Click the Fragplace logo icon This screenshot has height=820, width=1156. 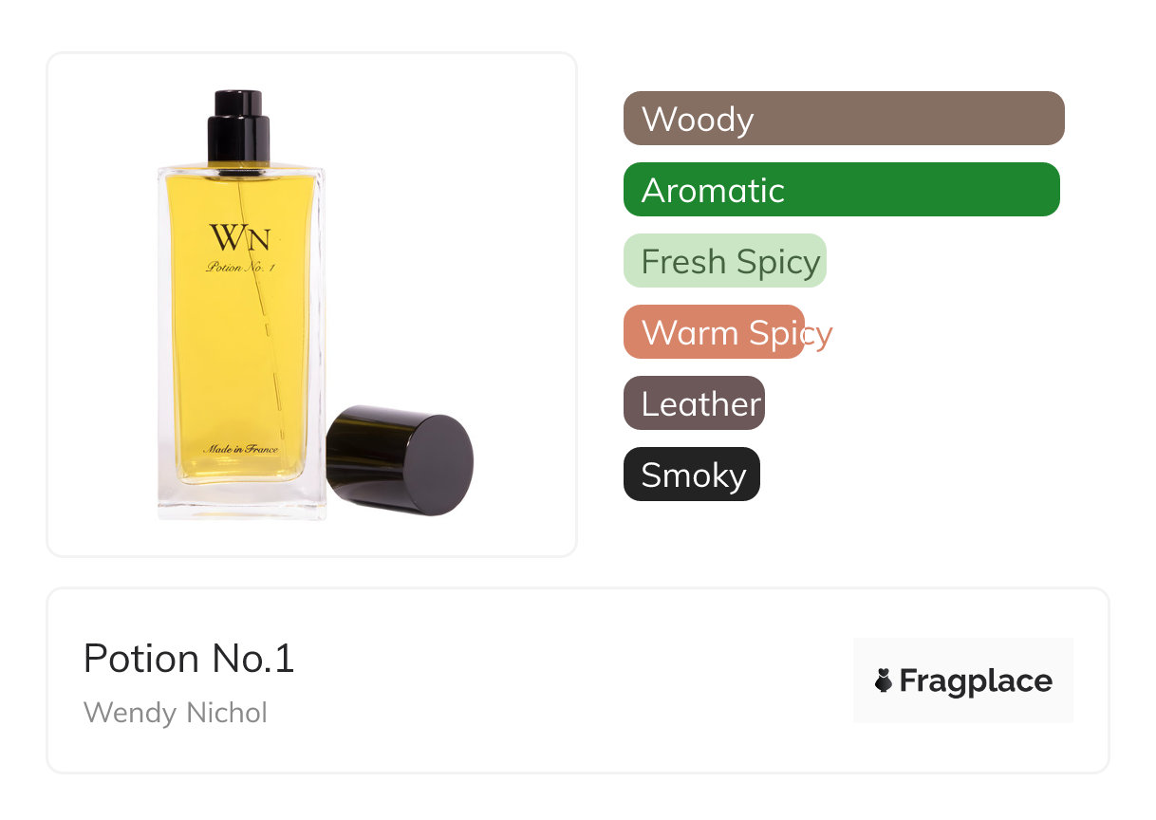click(884, 680)
